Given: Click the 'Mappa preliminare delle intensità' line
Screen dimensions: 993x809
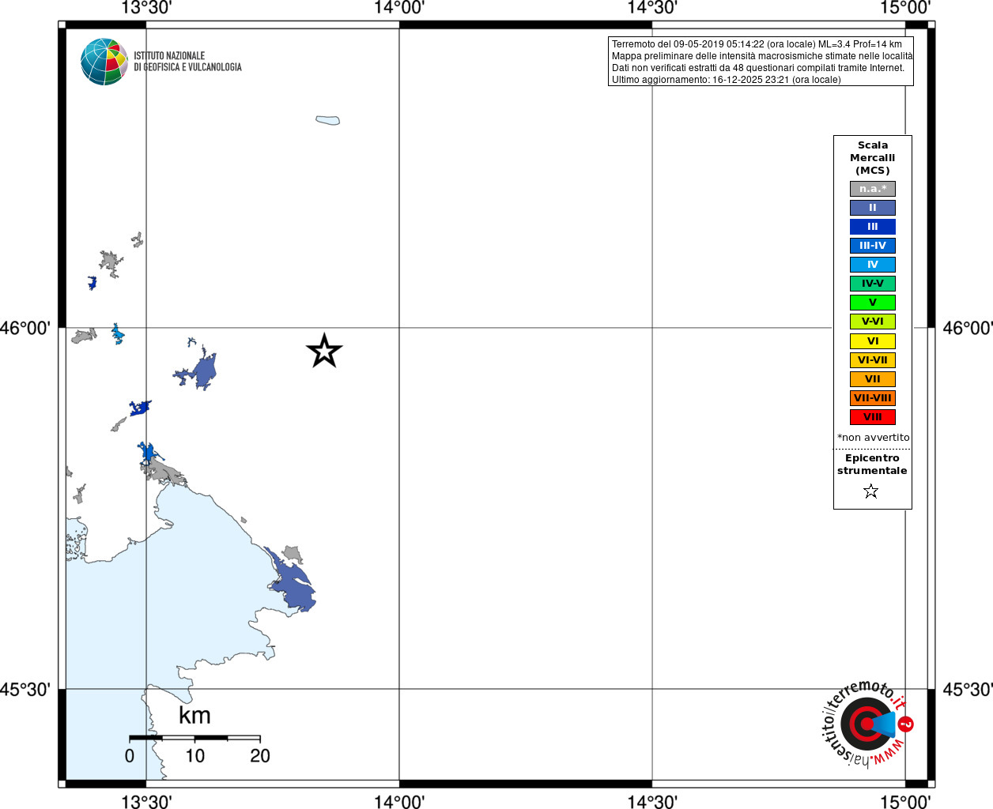Looking at the screenshot, I should pyautogui.click(x=762, y=56).
